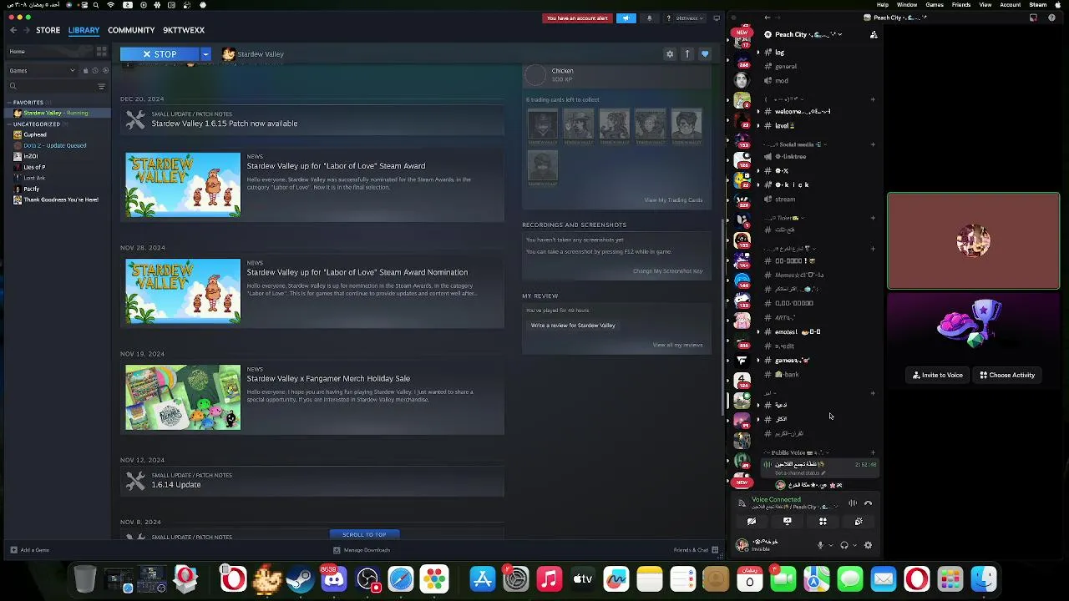
Task: Share your screen in Discord voice panel
Action: [787, 521]
